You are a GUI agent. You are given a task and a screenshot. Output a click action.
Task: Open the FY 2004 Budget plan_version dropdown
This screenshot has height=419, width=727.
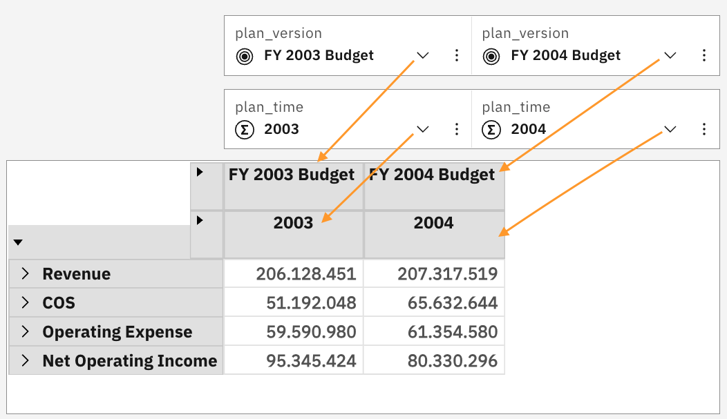[670, 56]
